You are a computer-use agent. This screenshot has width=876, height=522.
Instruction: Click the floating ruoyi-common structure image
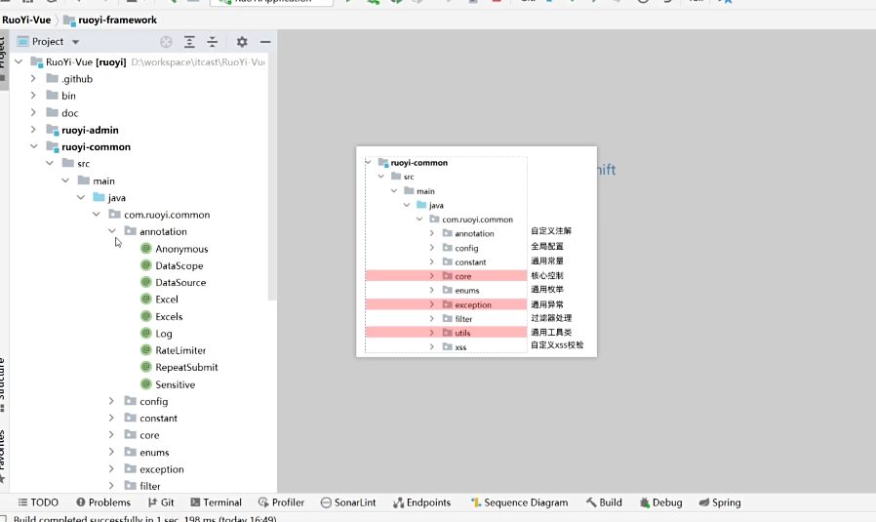[477, 252]
